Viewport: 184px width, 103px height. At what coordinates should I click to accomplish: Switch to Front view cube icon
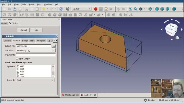157,9
